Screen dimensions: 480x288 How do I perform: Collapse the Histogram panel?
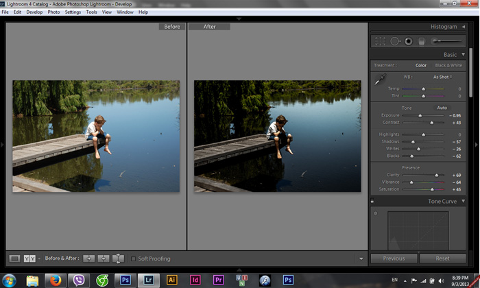click(464, 27)
